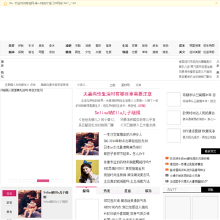Screen dimensions: 220x220
Task: Open the 香水 nav link
Action: 52,46
